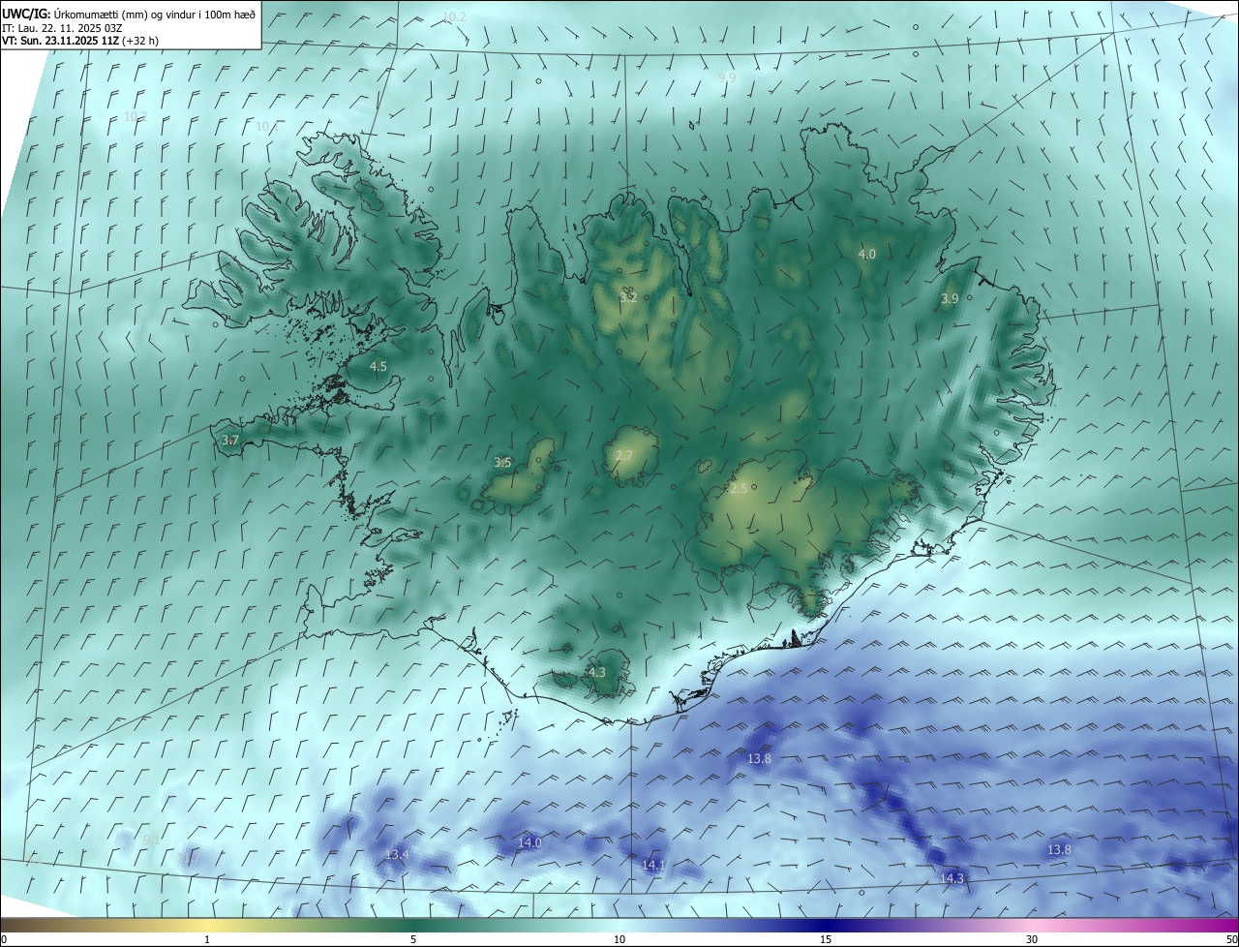Click the 3.2 value label on the map

(628, 297)
